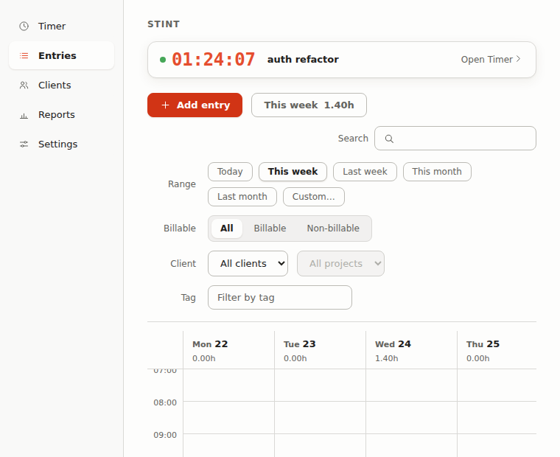Set billable filter to All
Viewport: 560px width, 457px height.
(227, 228)
